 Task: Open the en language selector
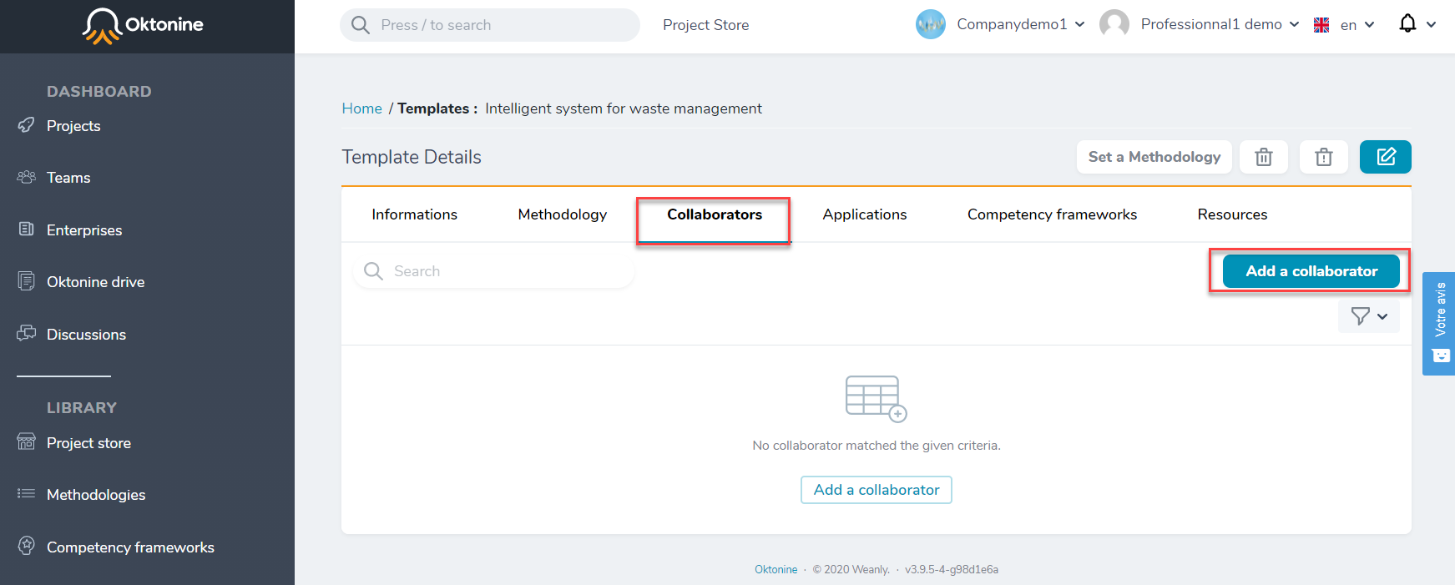[x=1344, y=25]
